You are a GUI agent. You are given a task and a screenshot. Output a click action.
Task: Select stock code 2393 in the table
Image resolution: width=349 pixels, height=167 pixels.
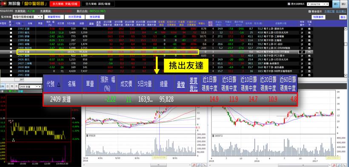click(20, 32)
